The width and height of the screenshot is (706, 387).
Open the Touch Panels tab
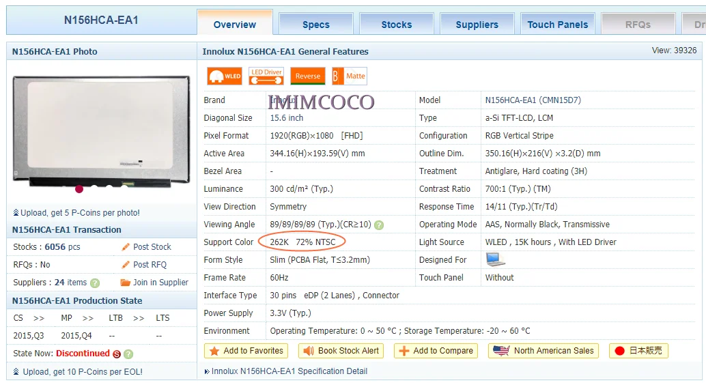[x=557, y=25]
